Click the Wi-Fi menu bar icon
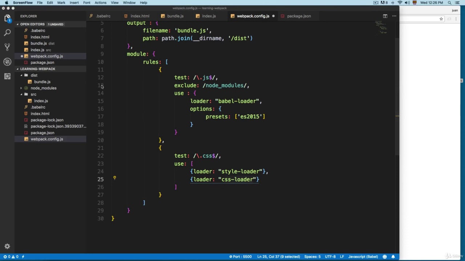This screenshot has height=261, width=465. pos(400,3)
